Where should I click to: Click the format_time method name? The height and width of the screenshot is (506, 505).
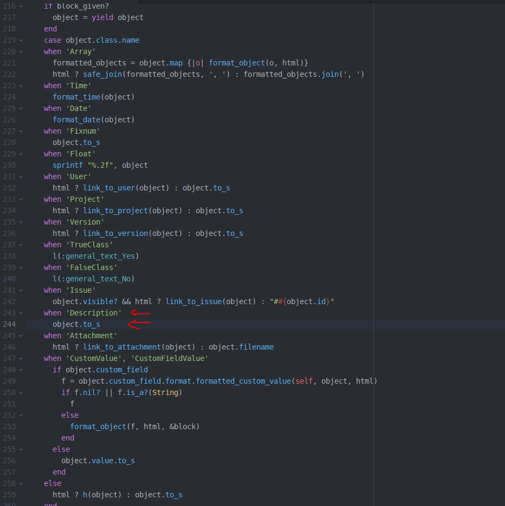(x=76, y=97)
